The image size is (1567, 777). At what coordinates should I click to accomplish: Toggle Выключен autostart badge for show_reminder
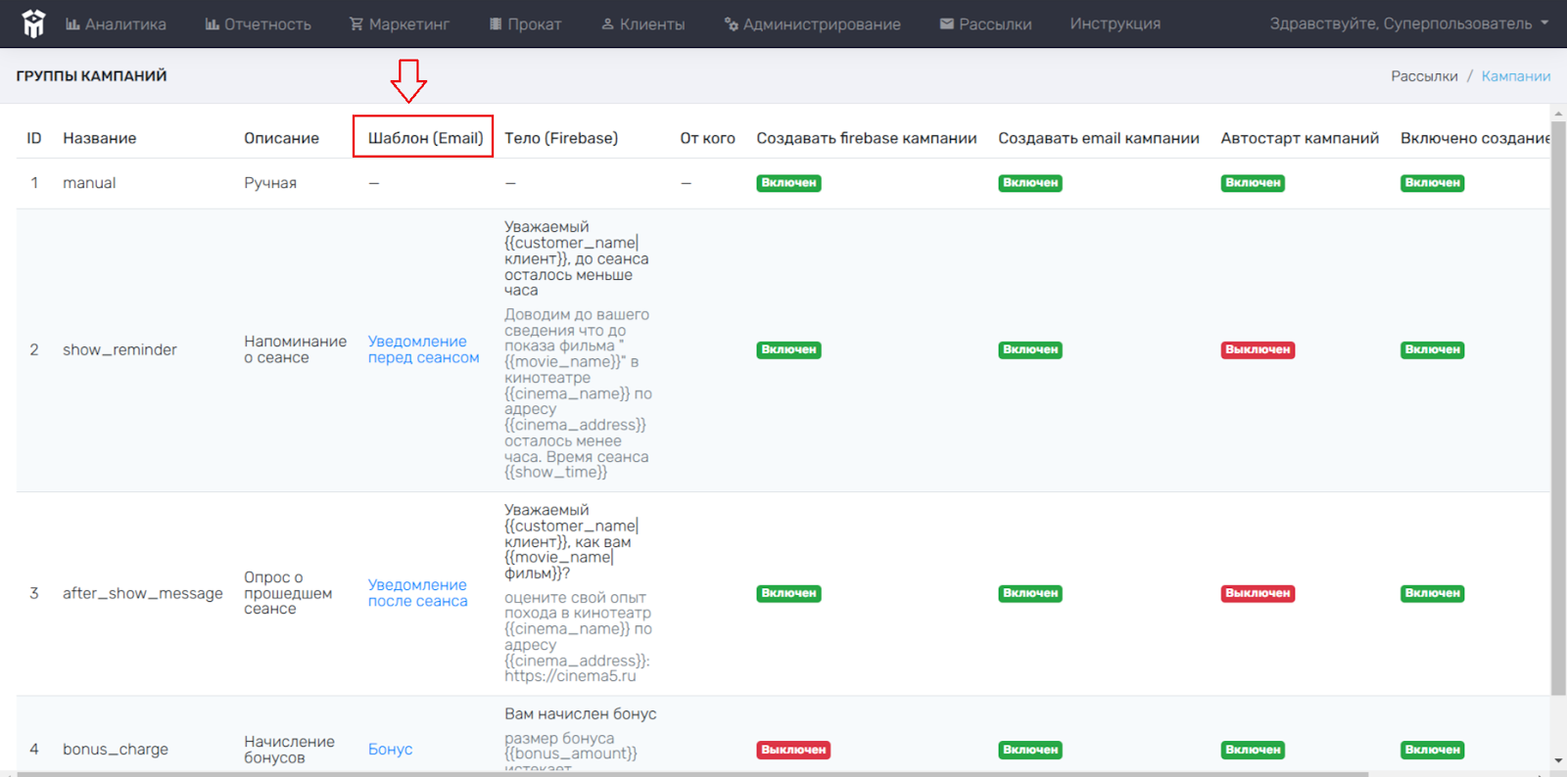point(1258,349)
